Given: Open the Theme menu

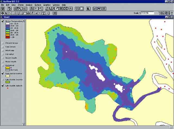Looking at the screenshot, I should [x=21, y=5].
